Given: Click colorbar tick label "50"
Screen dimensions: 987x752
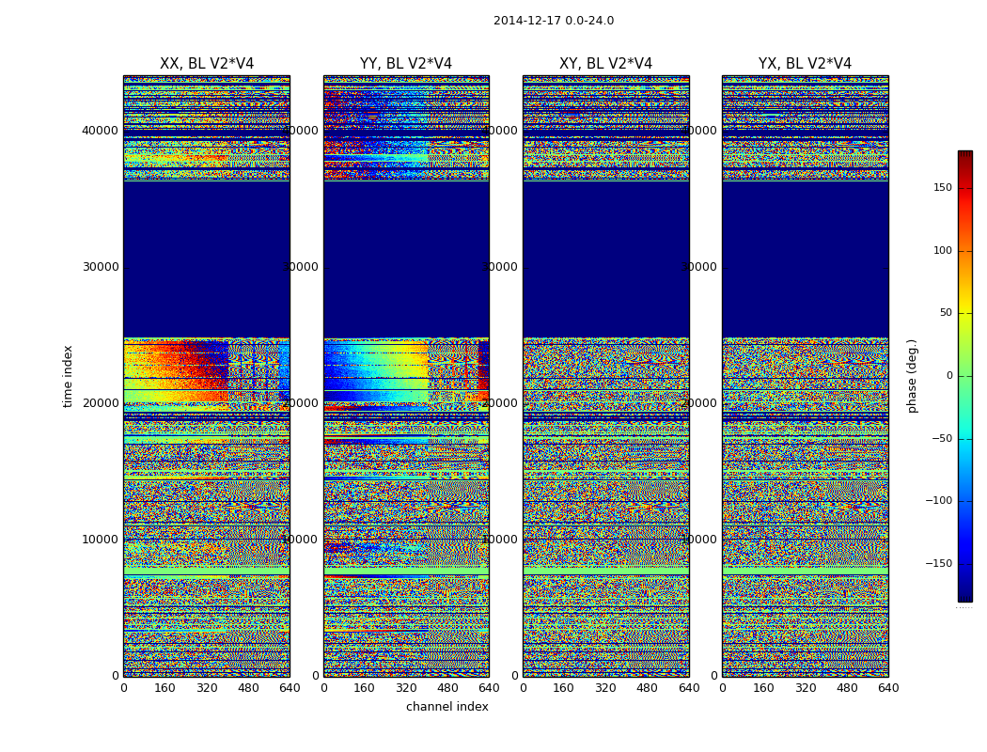Looking at the screenshot, I should tap(946, 313).
